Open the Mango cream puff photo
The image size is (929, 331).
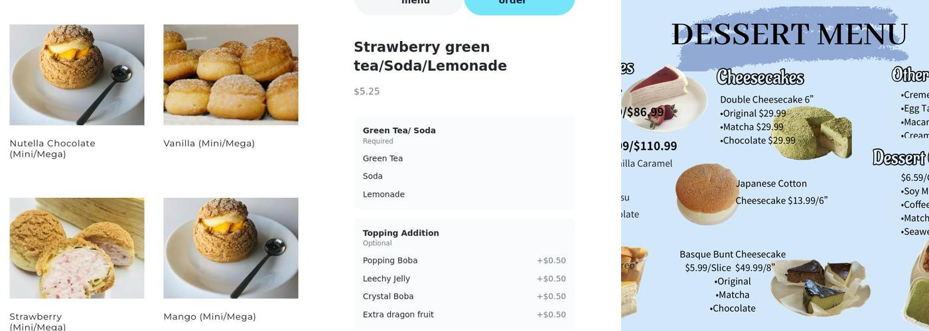(x=231, y=248)
